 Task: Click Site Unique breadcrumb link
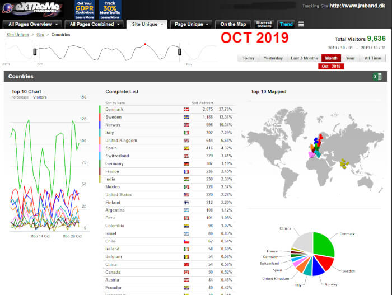click(18, 35)
